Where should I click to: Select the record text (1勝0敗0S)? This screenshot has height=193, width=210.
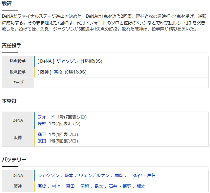pos(92,61)
